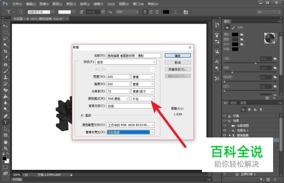
Task: Open bit depth dropdown 8 位
Action: (143, 99)
